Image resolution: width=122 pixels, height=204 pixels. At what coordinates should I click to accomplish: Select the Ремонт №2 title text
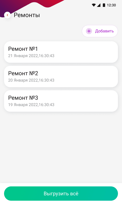coord(23,73)
